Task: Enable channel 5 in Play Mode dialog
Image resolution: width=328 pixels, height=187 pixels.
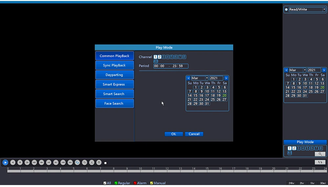Action: 172,57
